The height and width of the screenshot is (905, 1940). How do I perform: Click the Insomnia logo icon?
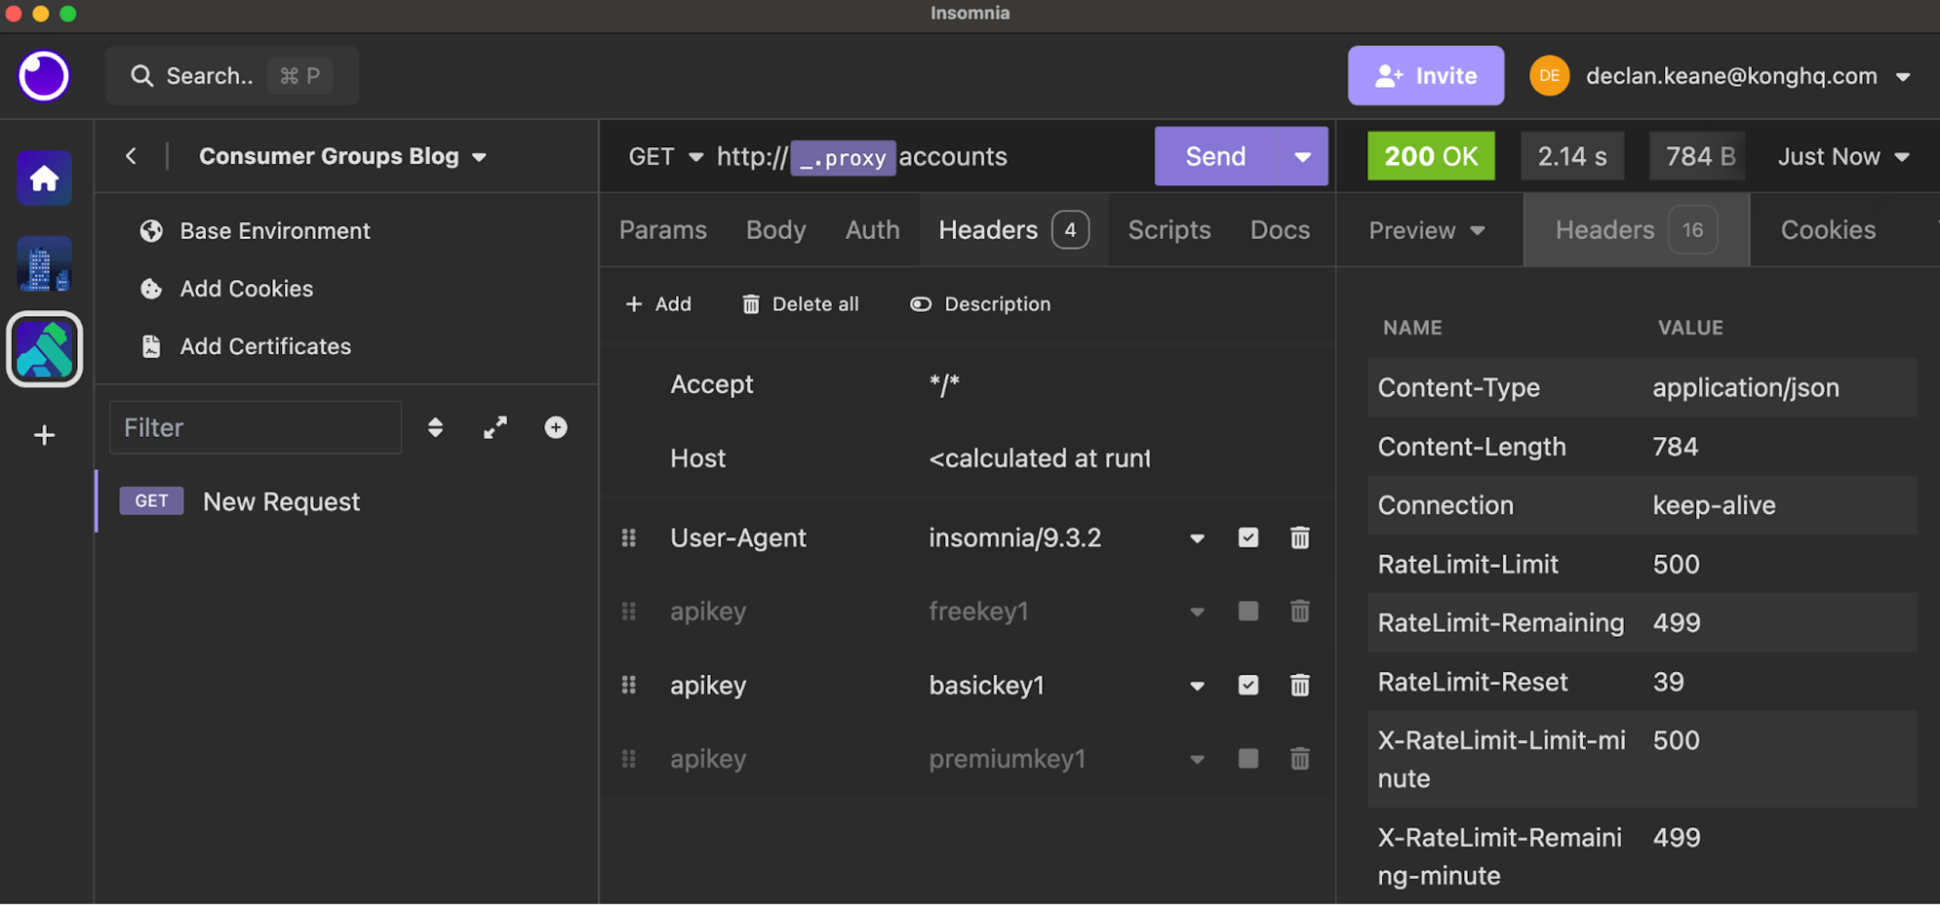tap(44, 76)
